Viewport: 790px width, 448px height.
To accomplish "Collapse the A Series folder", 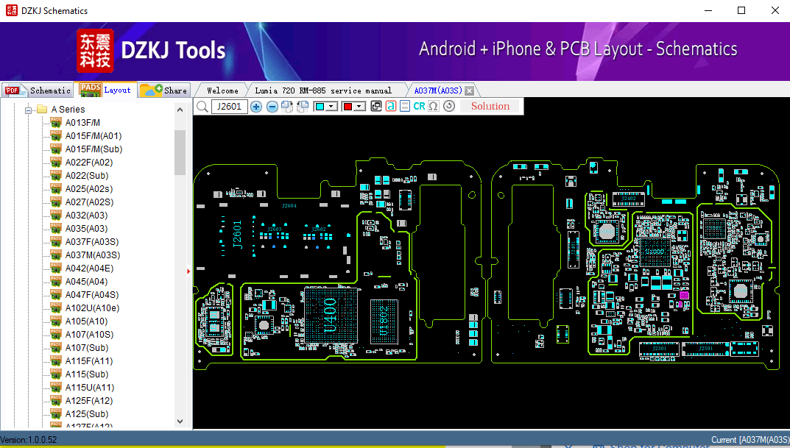I will 29,109.
